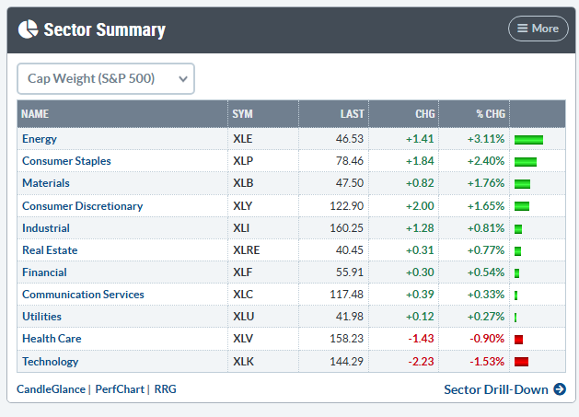Open the Real Estate sector link
Image resolution: width=579 pixels, height=417 pixels.
pos(50,250)
